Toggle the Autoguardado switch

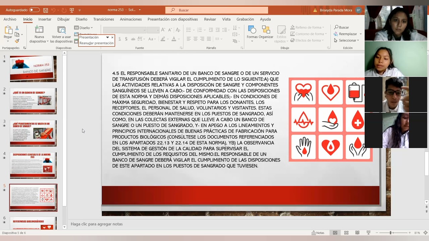point(35,10)
